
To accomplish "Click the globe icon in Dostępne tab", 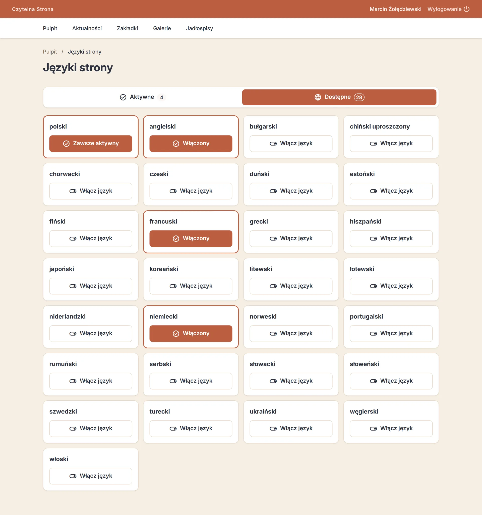I will 318,97.
